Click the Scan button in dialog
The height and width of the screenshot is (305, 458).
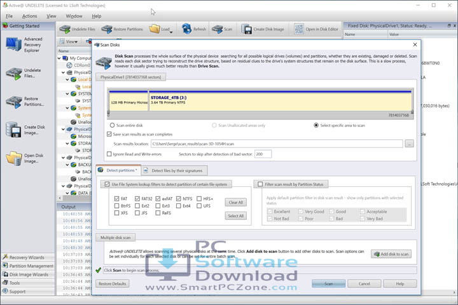tap(328, 283)
